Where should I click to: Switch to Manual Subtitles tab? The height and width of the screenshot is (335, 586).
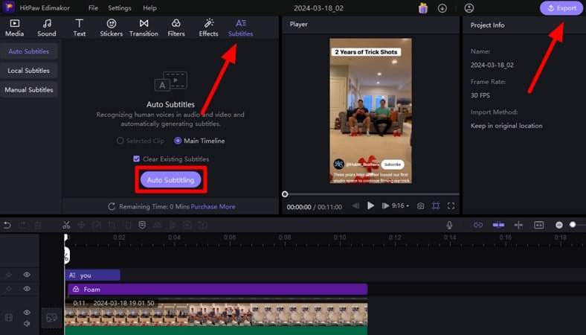tap(30, 90)
